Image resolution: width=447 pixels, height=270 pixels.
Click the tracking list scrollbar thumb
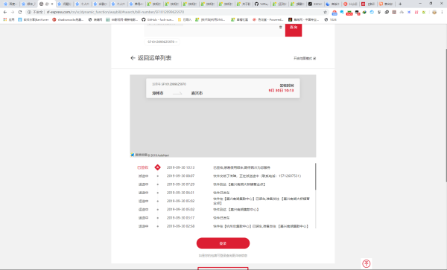[315, 176]
